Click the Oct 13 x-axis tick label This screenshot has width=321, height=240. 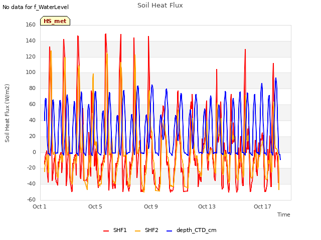[x=207, y=206]
